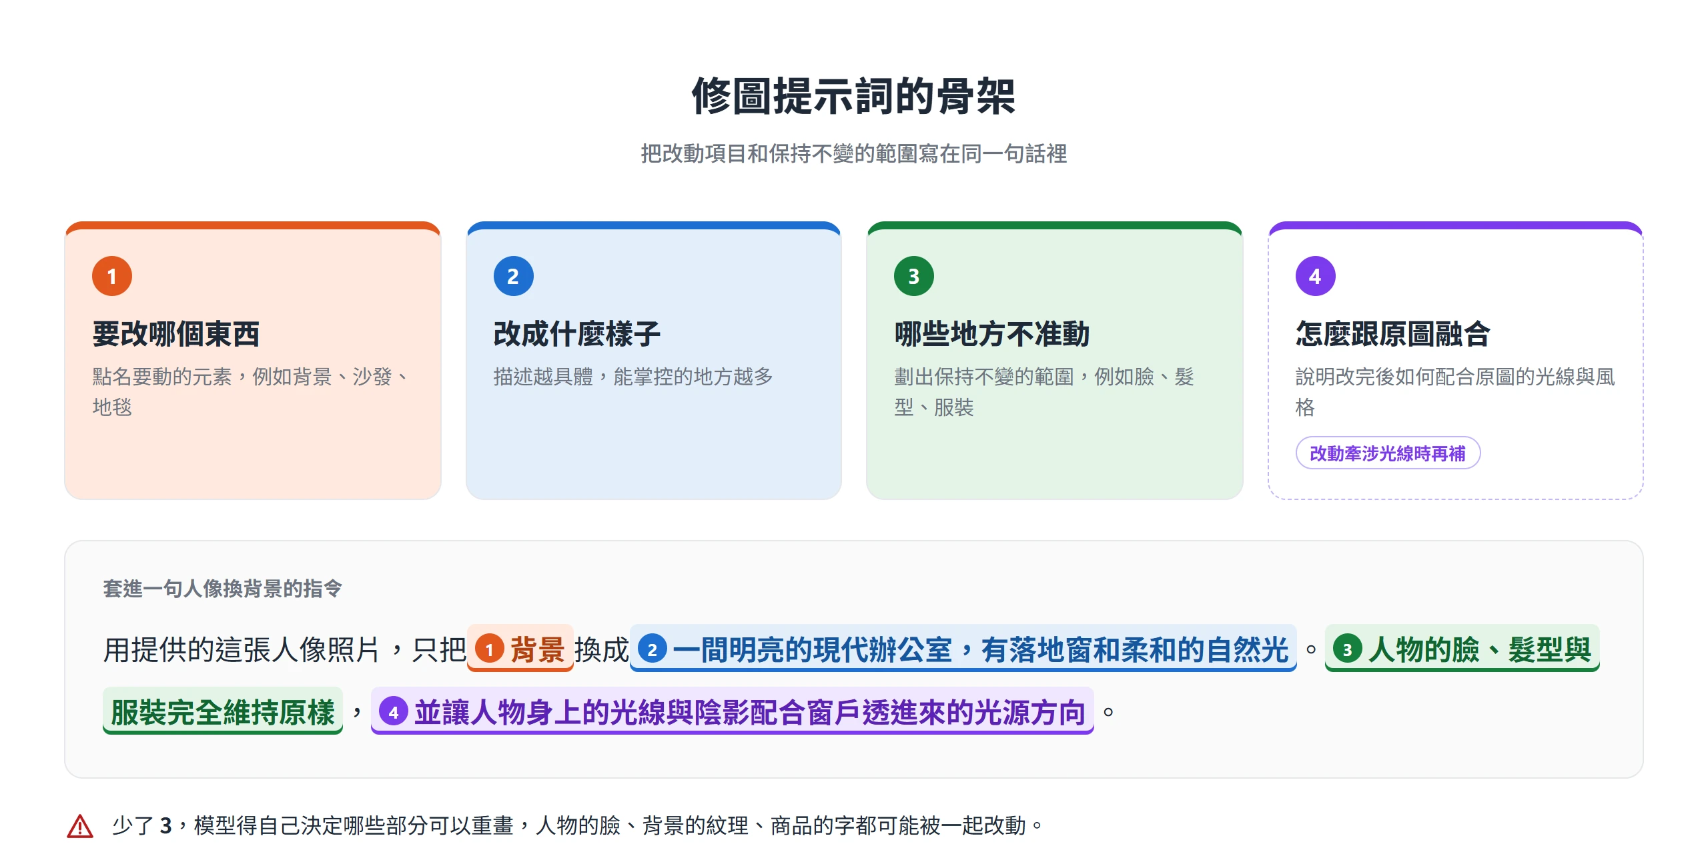
Task: Click the subtitle 把改動項目和保持不變的範圍寫在同一句話裡
Action: click(853, 154)
